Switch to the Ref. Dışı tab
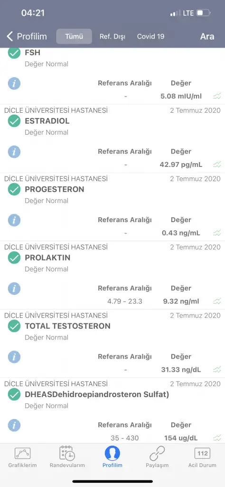The width and height of the screenshot is (225, 487). click(112, 36)
